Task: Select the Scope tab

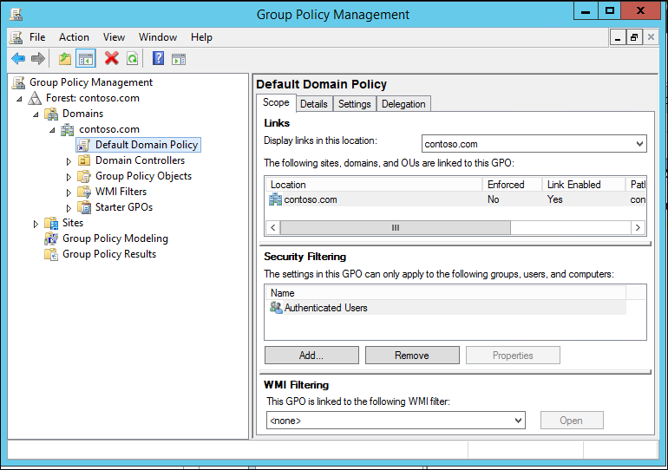Action: (276, 102)
